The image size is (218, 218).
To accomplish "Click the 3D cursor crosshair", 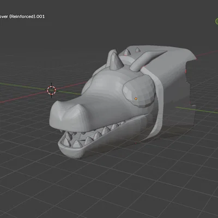I will coord(52,90).
